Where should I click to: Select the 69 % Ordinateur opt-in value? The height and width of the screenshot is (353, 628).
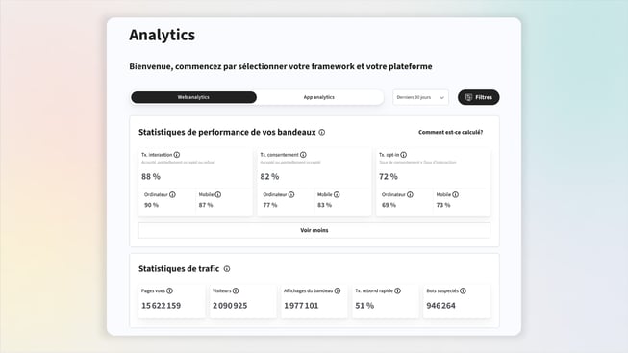(389, 205)
